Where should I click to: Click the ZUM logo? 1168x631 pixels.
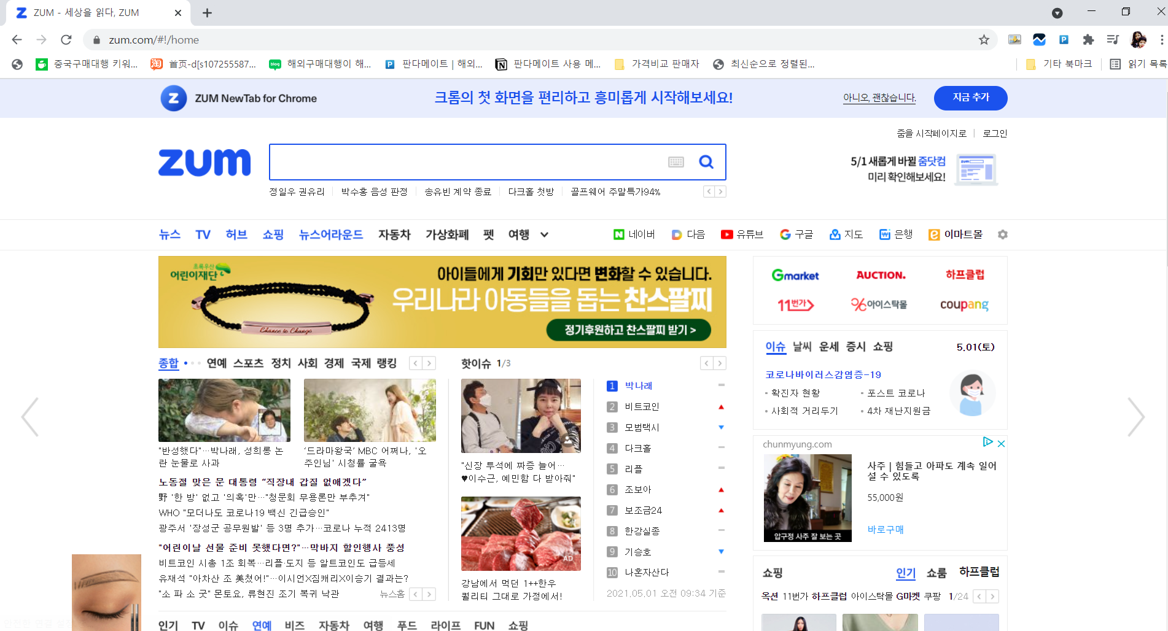click(x=204, y=162)
